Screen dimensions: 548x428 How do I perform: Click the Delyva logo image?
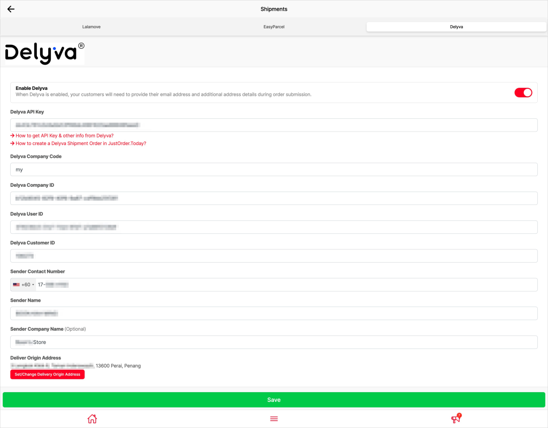[x=45, y=53]
